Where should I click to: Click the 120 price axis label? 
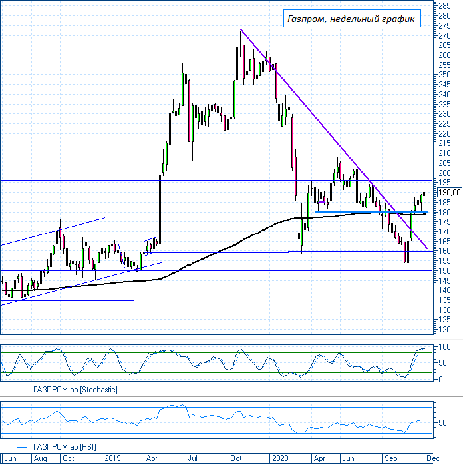pos(444,330)
